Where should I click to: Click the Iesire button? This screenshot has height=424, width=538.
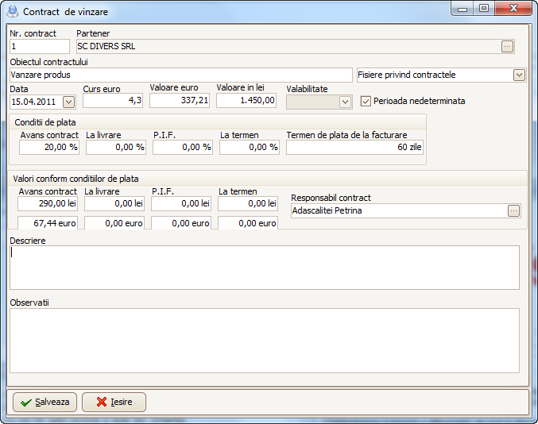tap(114, 402)
